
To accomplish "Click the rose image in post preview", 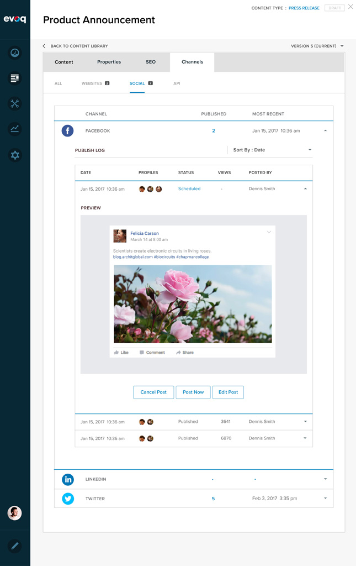I will [193, 304].
